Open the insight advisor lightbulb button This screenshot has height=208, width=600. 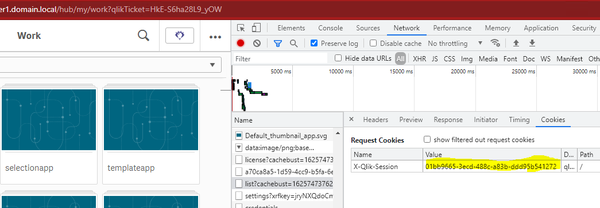[x=180, y=36]
